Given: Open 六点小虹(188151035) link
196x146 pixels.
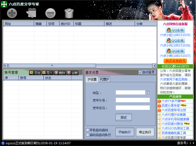Looking at the screenshot, I should click(175, 35).
